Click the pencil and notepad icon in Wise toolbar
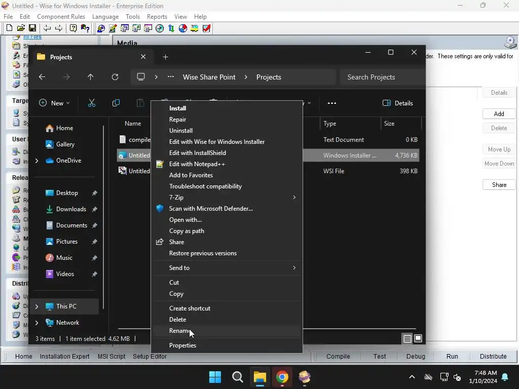 [x=113, y=28]
